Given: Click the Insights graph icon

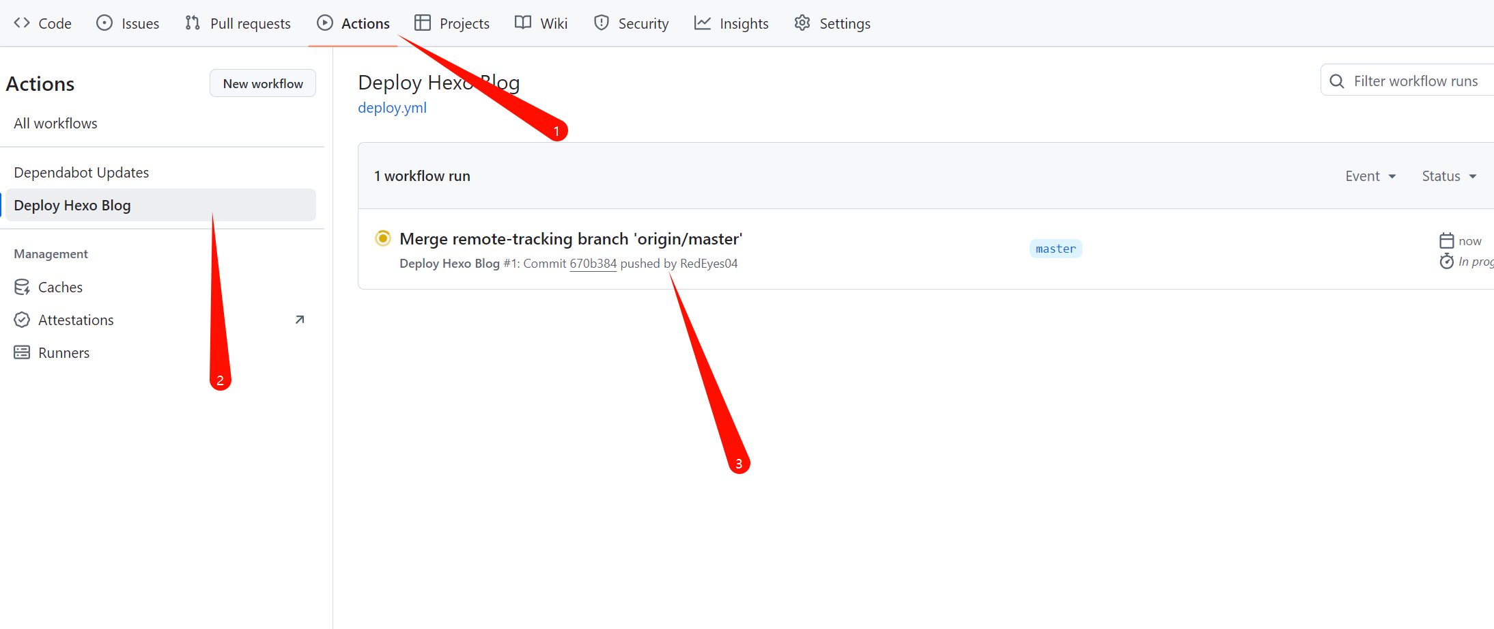Looking at the screenshot, I should (x=702, y=23).
